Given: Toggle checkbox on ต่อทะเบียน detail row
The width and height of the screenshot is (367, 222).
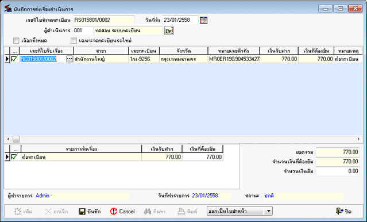Looking at the screenshot, I should (14, 157).
